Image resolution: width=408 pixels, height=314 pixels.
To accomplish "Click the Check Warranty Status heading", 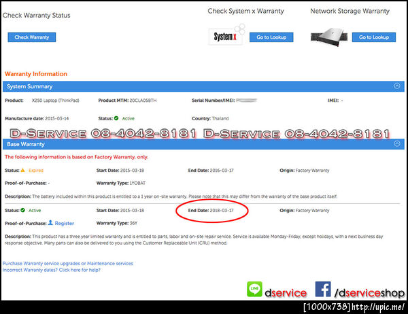I will pyautogui.click(x=37, y=16).
